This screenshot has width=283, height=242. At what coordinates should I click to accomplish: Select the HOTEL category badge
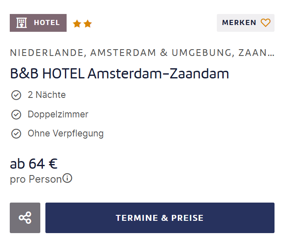pos(38,23)
